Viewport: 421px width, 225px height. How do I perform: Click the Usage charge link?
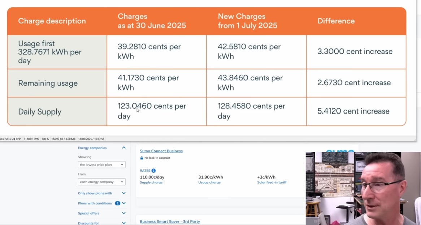[209, 182]
